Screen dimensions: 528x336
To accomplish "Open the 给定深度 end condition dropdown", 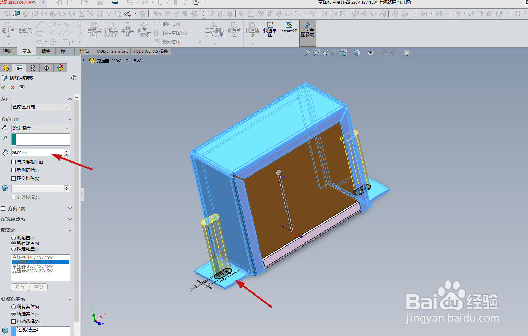I will point(40,128).
